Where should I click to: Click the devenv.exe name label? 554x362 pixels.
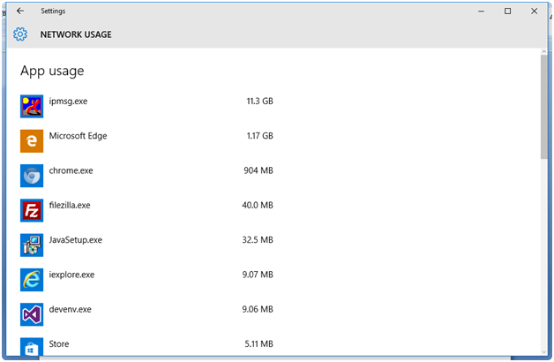pyautogui.click(x=71, y=309)
